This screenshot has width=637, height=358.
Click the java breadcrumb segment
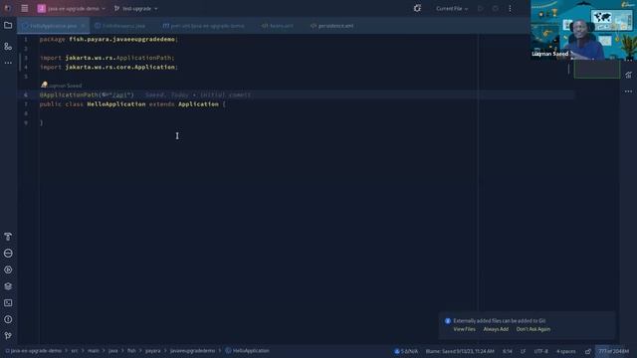click(x=112, y=351)
